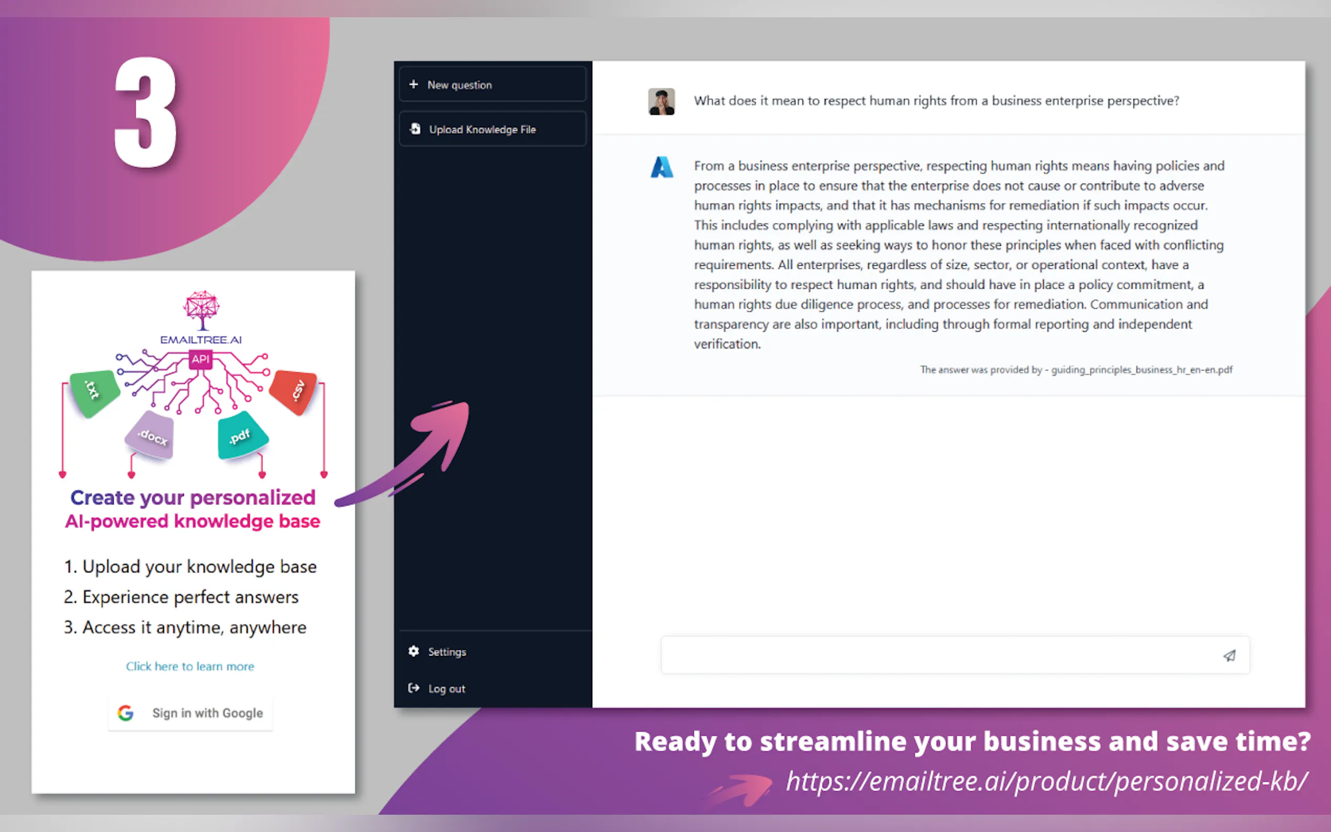Click the blue Azure-style assistant logo

[x=661, y=167]
